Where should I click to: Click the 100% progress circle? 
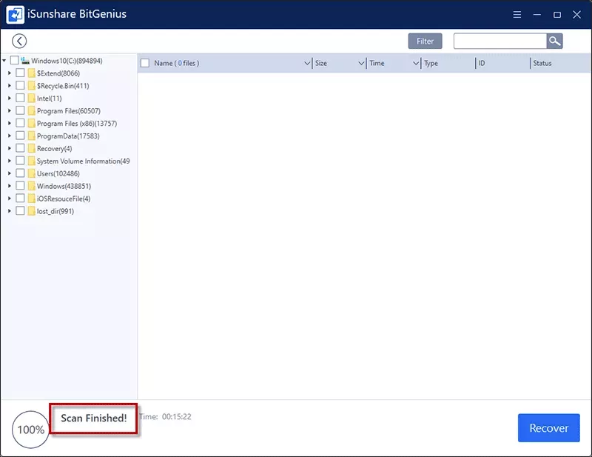pyautogui.click(x=30, y=430)
